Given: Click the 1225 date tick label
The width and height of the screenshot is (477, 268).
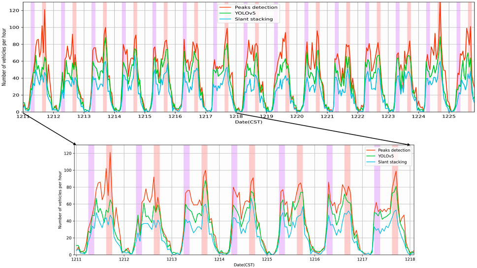Looking at the screenshot, I should coord(449,116).
